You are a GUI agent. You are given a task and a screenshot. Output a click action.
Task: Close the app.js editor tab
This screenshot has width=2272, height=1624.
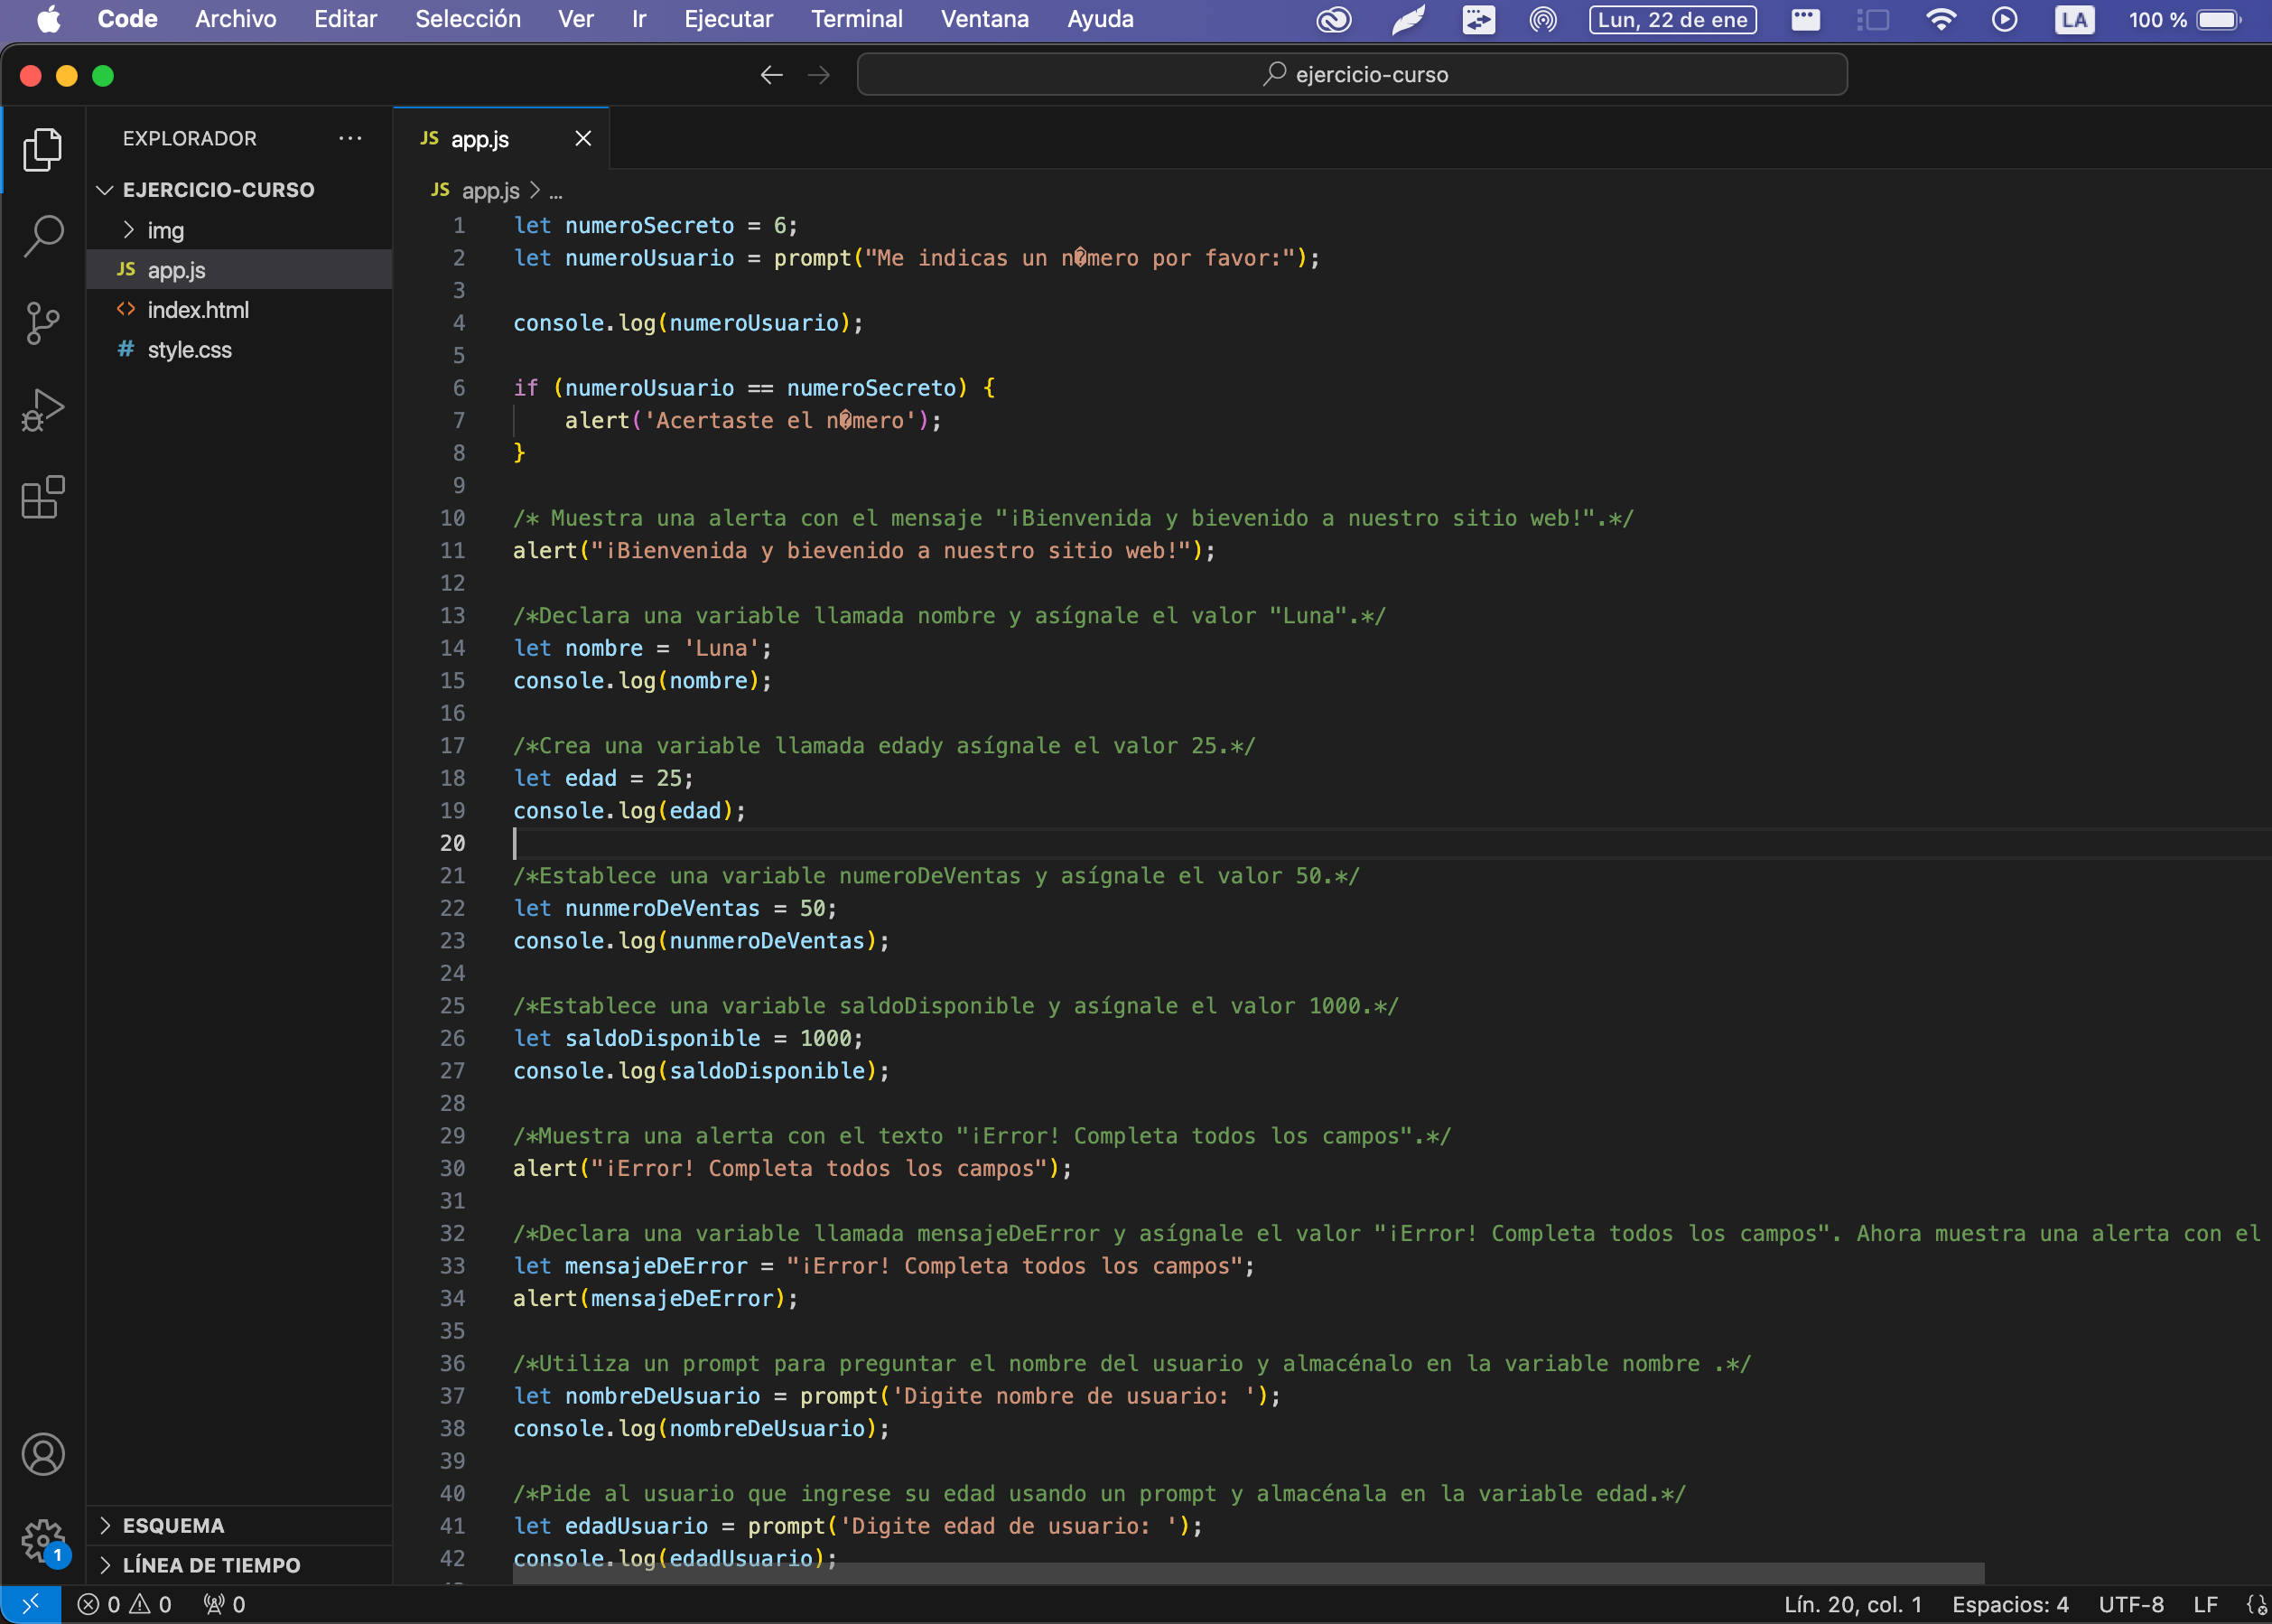pos(582,139)
